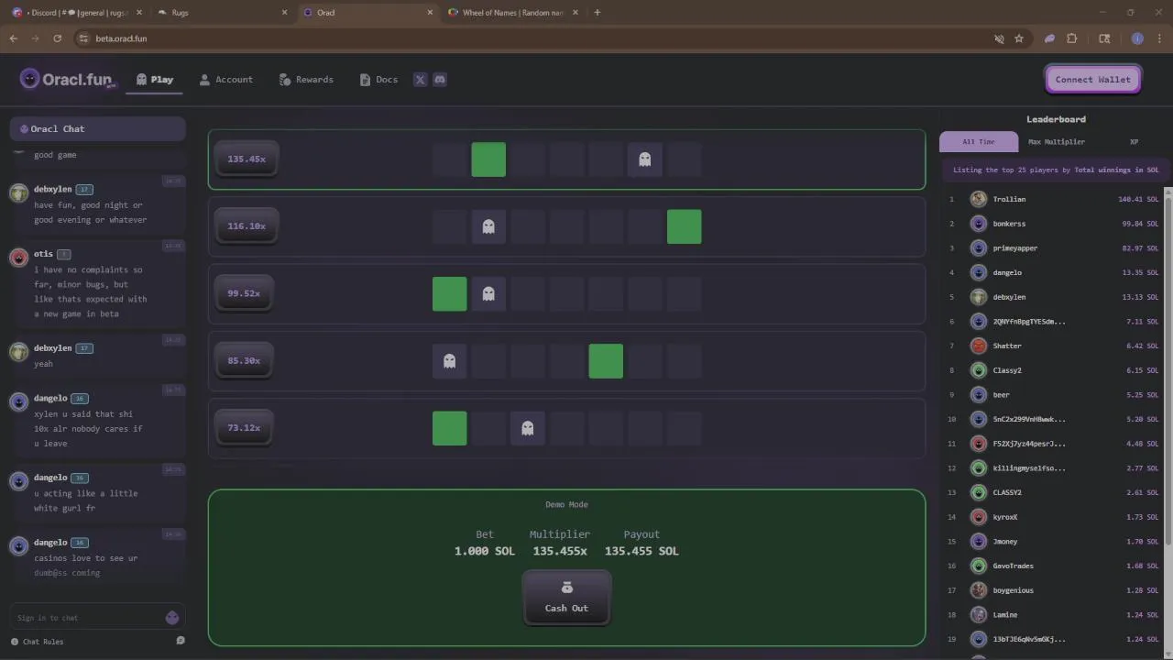
Task: Open the Docs page
Action: pyautogui.click(x=378, y=80)
